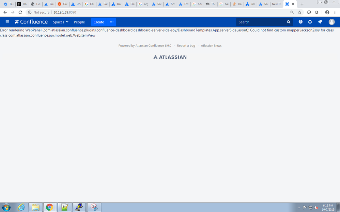Open Chrome three-dot menu
The image size is (340, 212).
point(335,12)
